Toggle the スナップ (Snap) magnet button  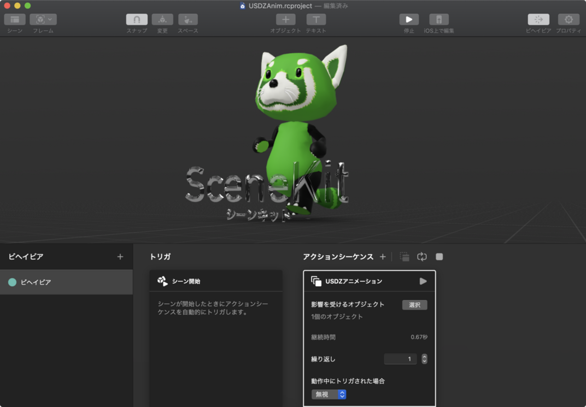137,19
